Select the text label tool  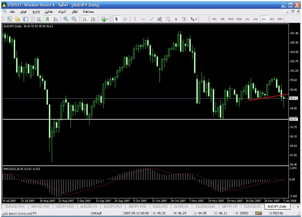[176, 19]
